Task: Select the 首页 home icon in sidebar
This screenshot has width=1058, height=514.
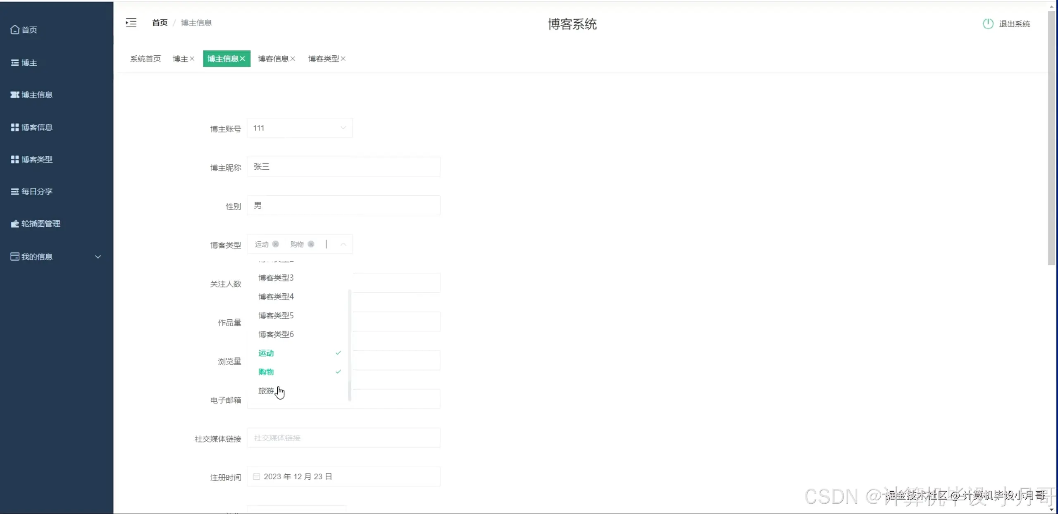Action: (x=15, y=29)
